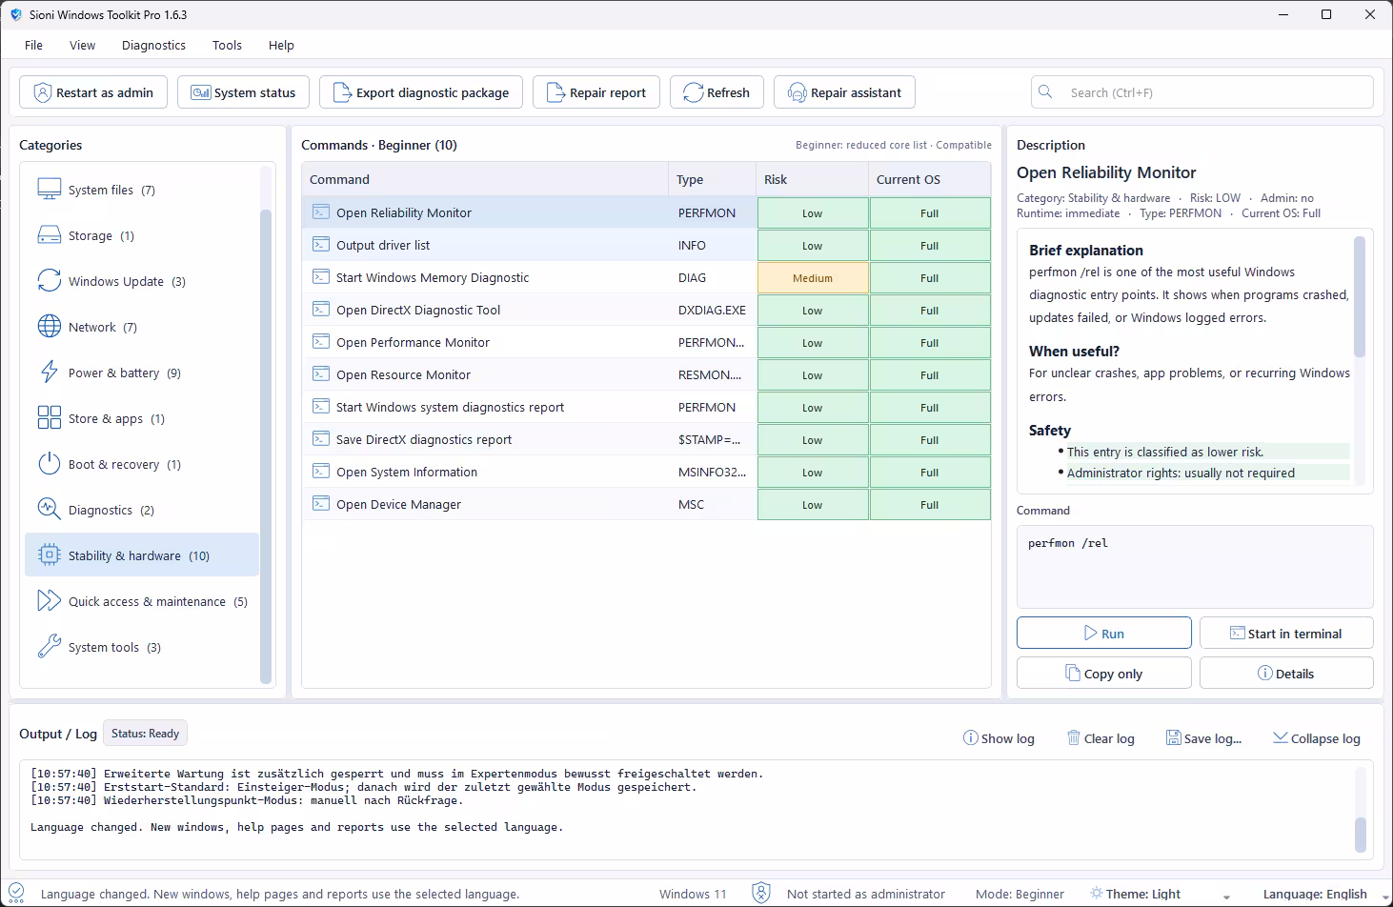Click the status check icon at bottom left

click(x=15, y=893)
